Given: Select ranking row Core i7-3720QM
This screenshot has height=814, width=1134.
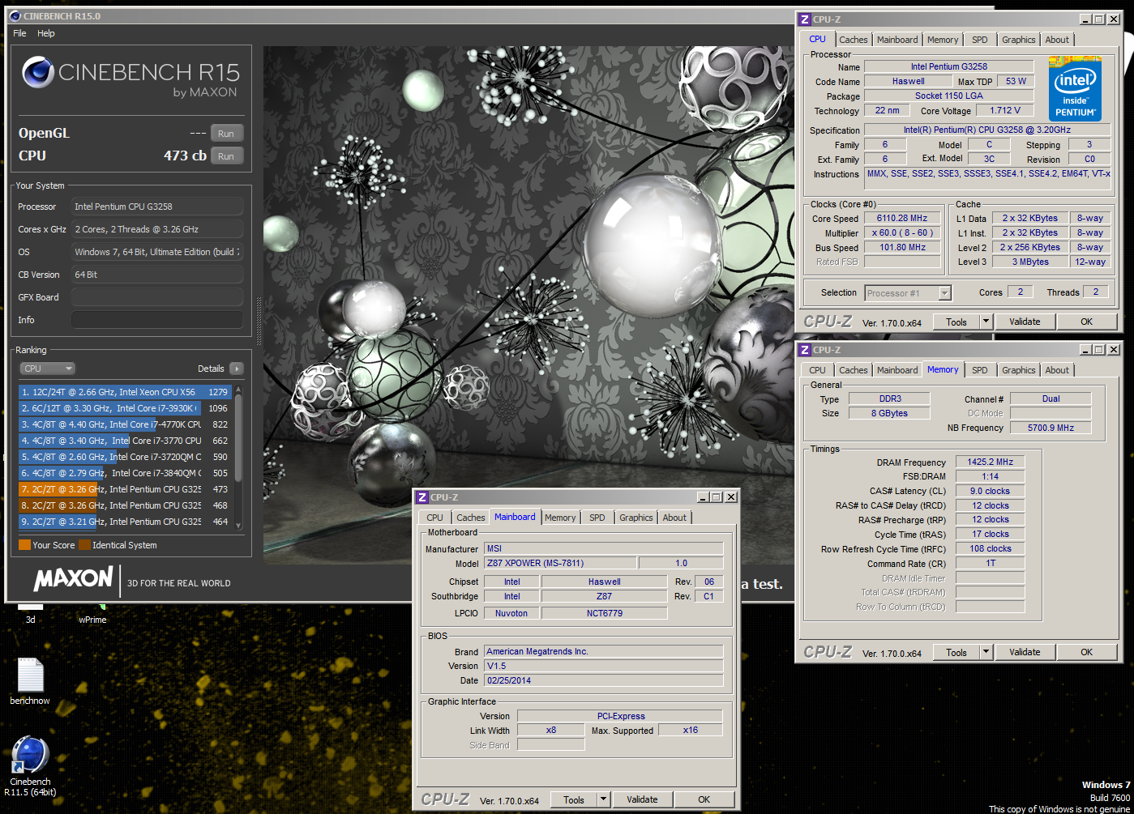Looking at the screenshot, I should [125, 457].
